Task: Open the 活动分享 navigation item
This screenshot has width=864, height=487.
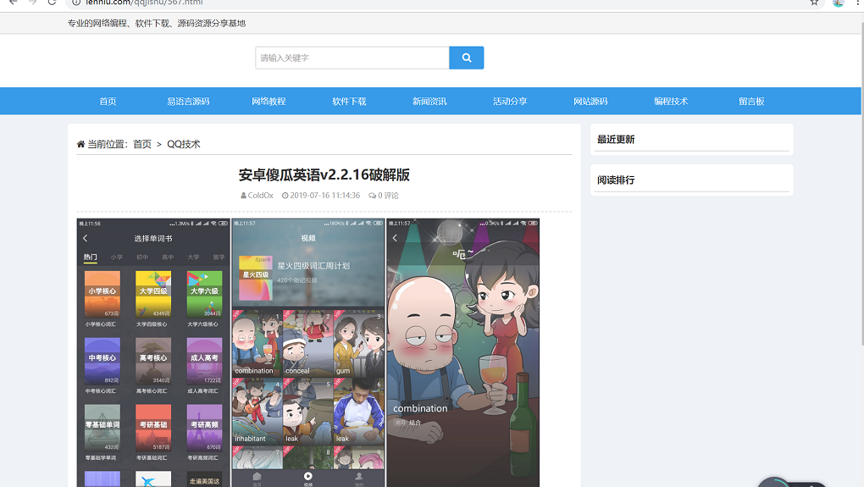Action: point(510,102)
